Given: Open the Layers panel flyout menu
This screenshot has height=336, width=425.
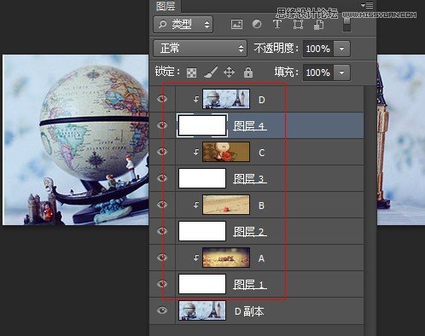Looking at the screenshot, I should pos(367,5).
